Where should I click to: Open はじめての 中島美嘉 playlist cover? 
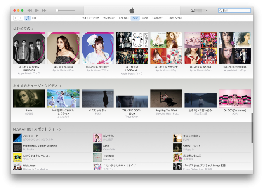(235, 48)
